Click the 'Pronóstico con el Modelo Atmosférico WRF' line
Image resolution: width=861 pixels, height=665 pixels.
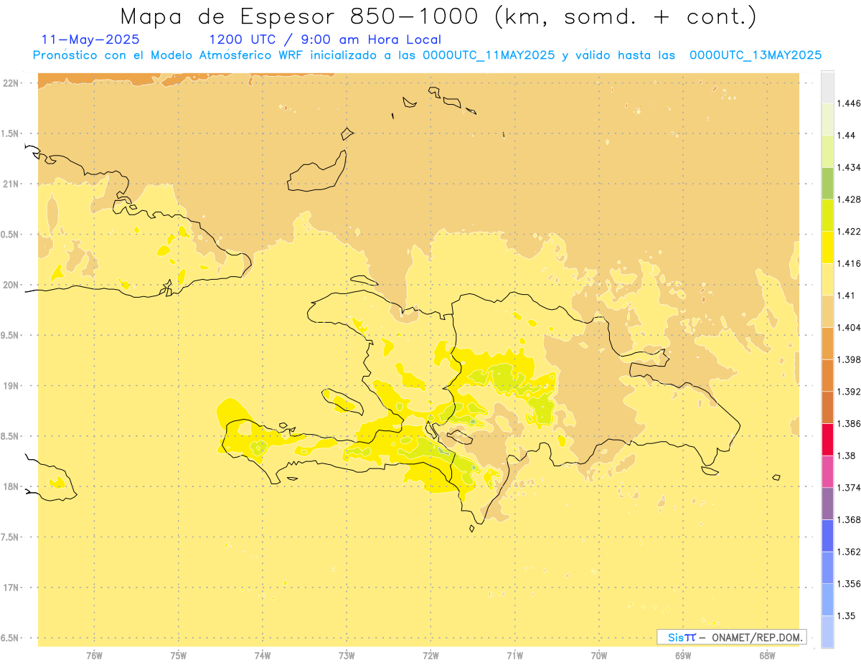[427, 55]
